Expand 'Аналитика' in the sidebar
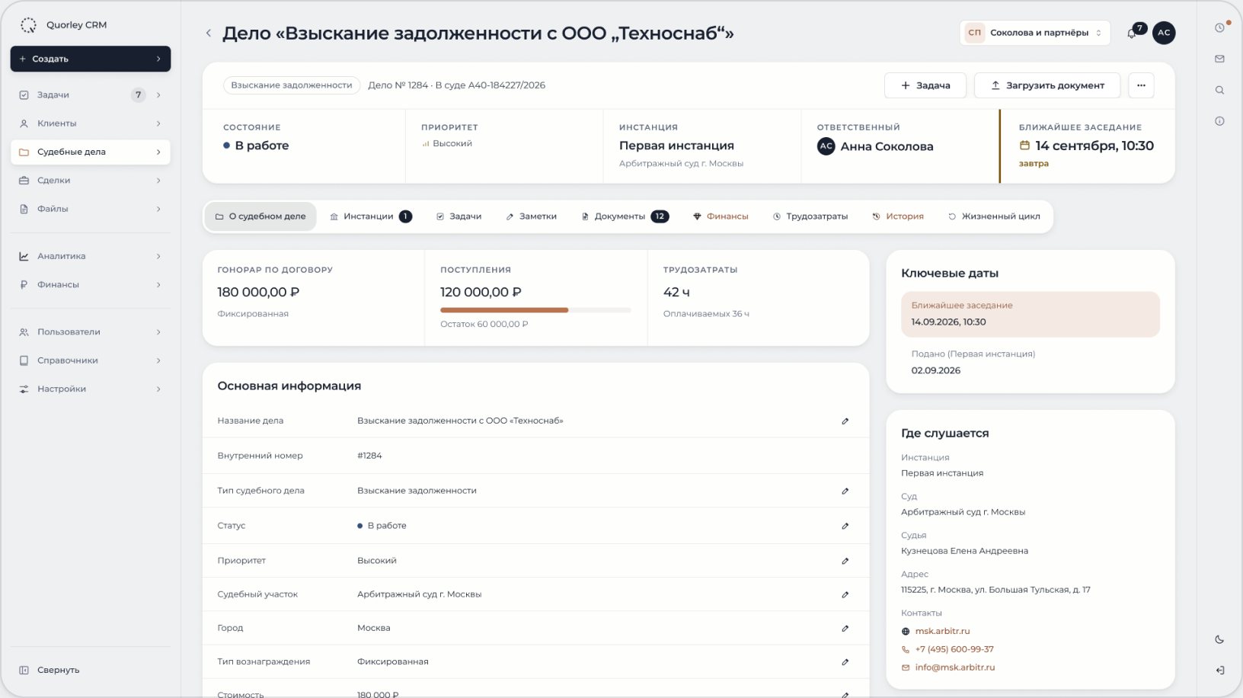The height and width of the screenshot is (698, 1243). [158, 256]
